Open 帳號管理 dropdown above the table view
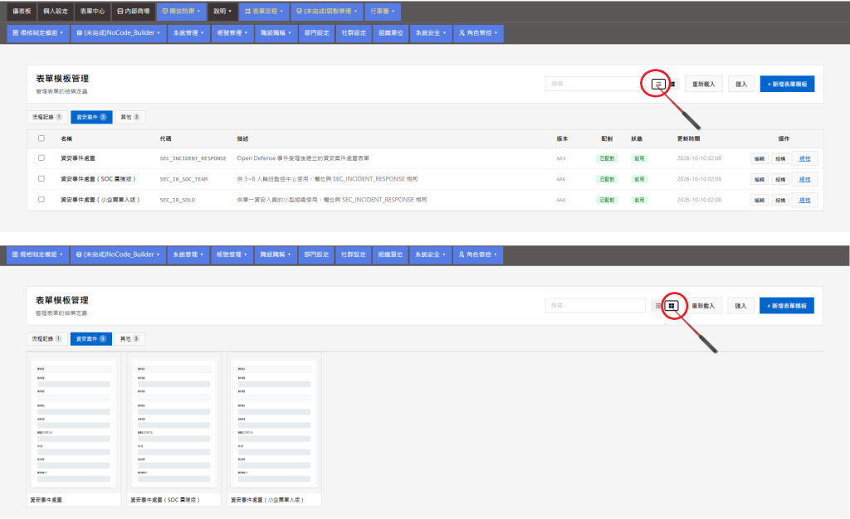 click(232, 33)
